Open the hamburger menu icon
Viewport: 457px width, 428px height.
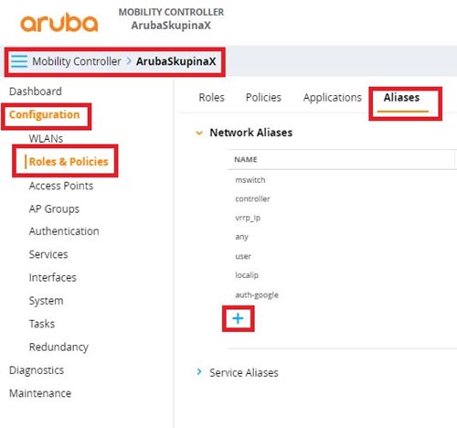pos(19,61)
